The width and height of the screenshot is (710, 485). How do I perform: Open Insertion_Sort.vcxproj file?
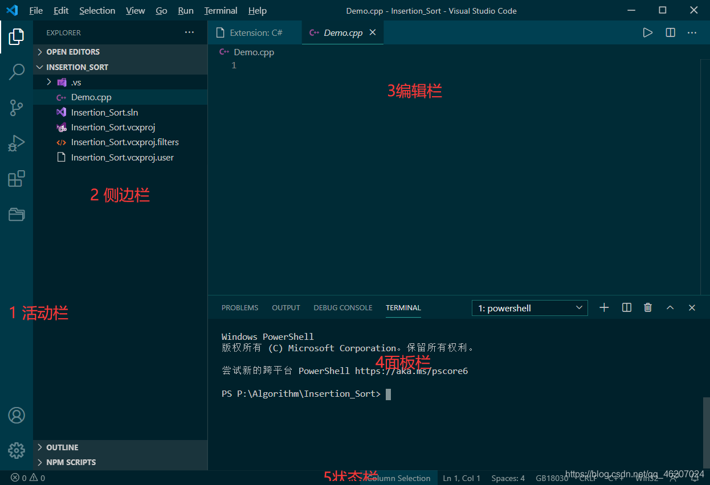(120, 128)
